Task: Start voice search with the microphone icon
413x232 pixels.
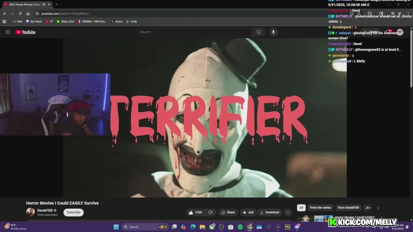Action: click(273, 32)
